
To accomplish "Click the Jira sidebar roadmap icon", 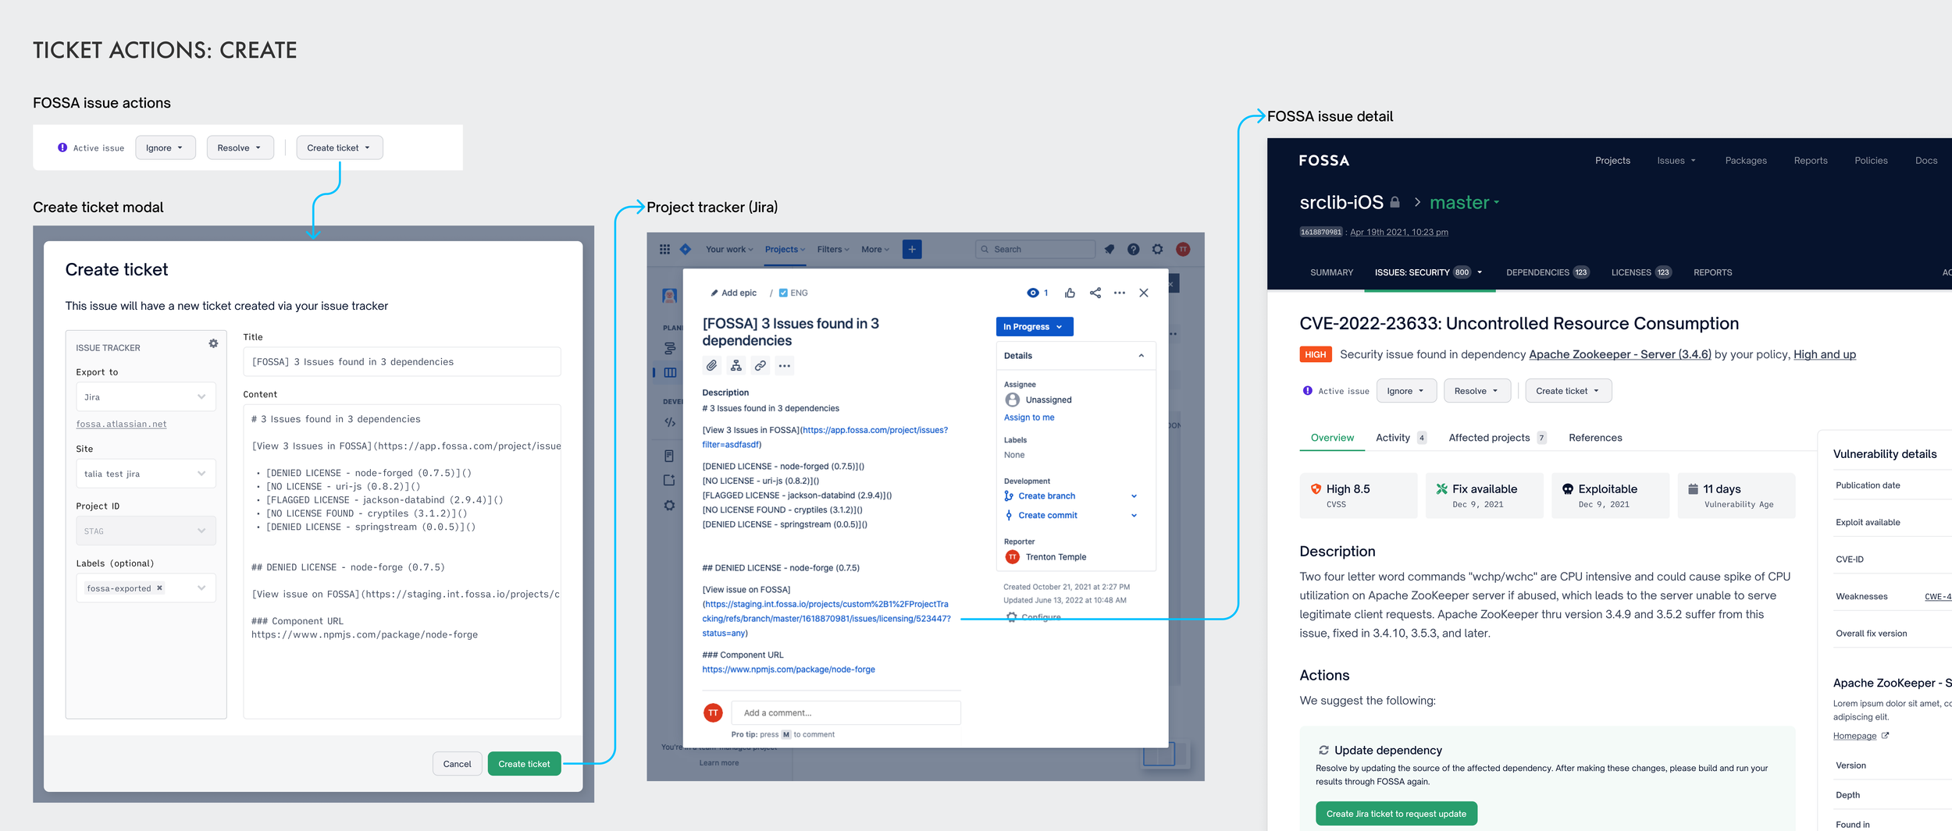I will coord(669,348).
